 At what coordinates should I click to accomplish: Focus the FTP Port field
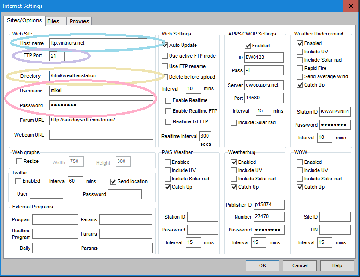[57, 56]
